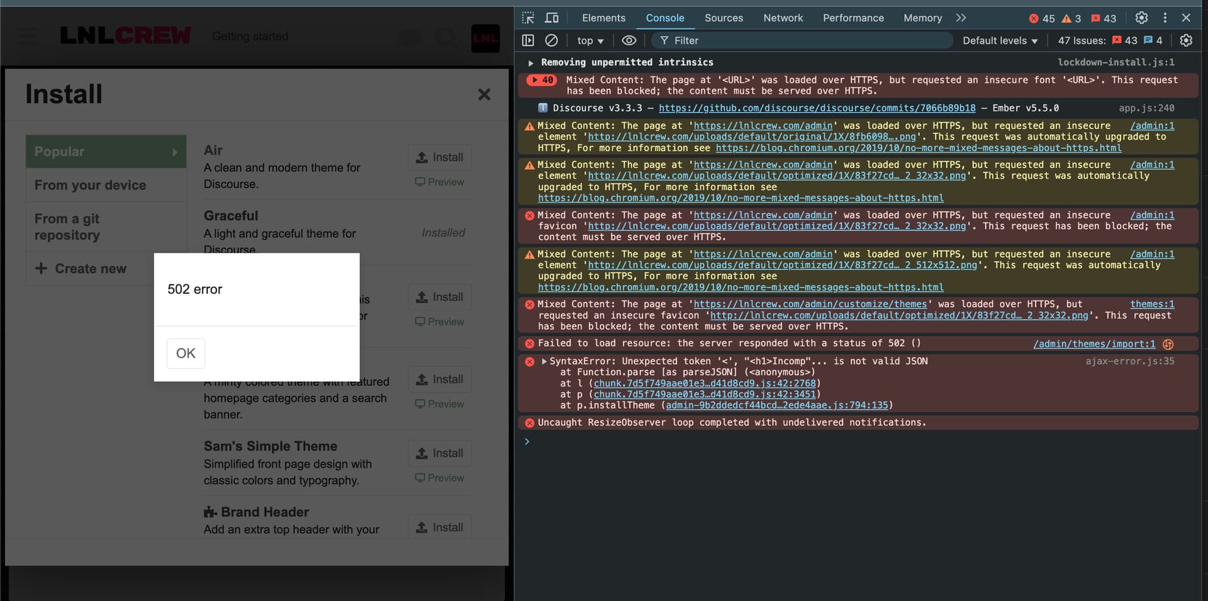Click the console Filter input field

click(805, 40)
